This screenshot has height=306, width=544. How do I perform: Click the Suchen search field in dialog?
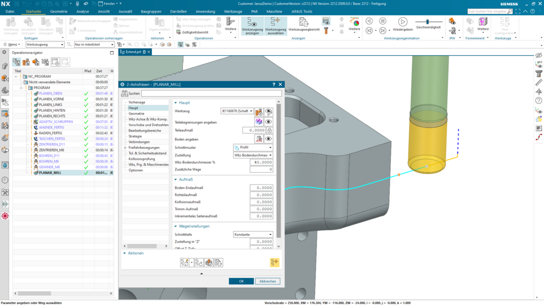[211, 93]
